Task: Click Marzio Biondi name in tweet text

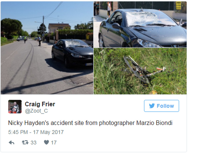Action: [154, 123]
